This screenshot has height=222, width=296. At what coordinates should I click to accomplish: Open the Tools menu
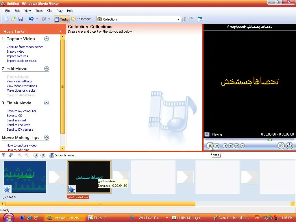tap(39, 11)
